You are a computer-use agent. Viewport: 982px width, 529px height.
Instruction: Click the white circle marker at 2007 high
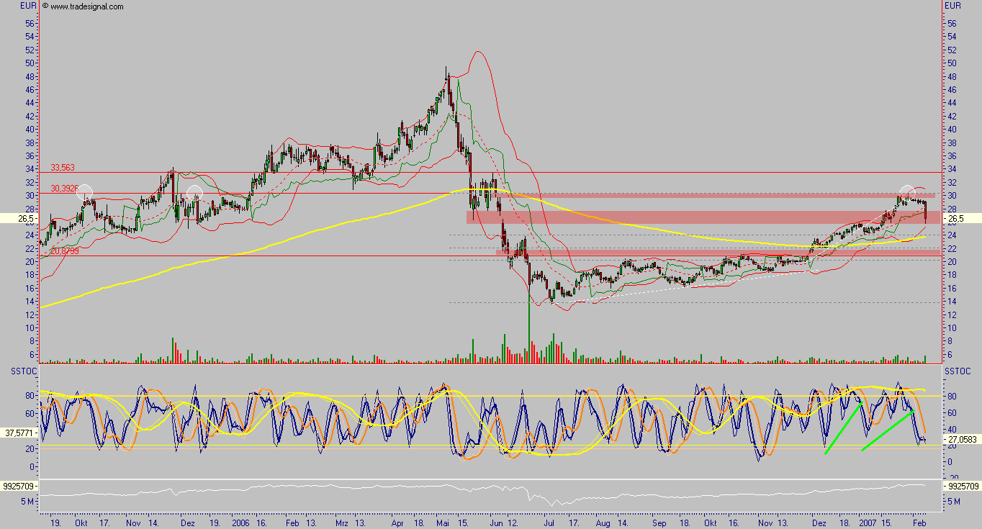click(906, 193)
